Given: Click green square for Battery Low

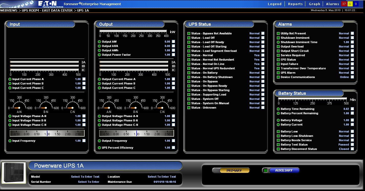Looking at the screenshot, I should [x=278, y=131].
